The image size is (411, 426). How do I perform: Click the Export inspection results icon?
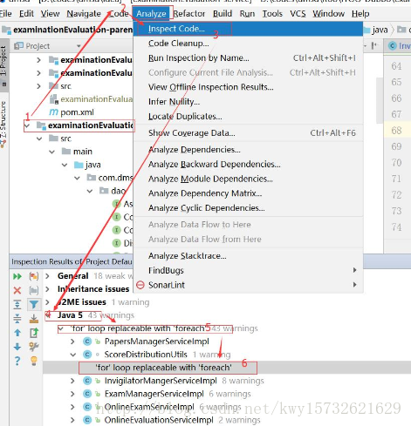point(34,333)
